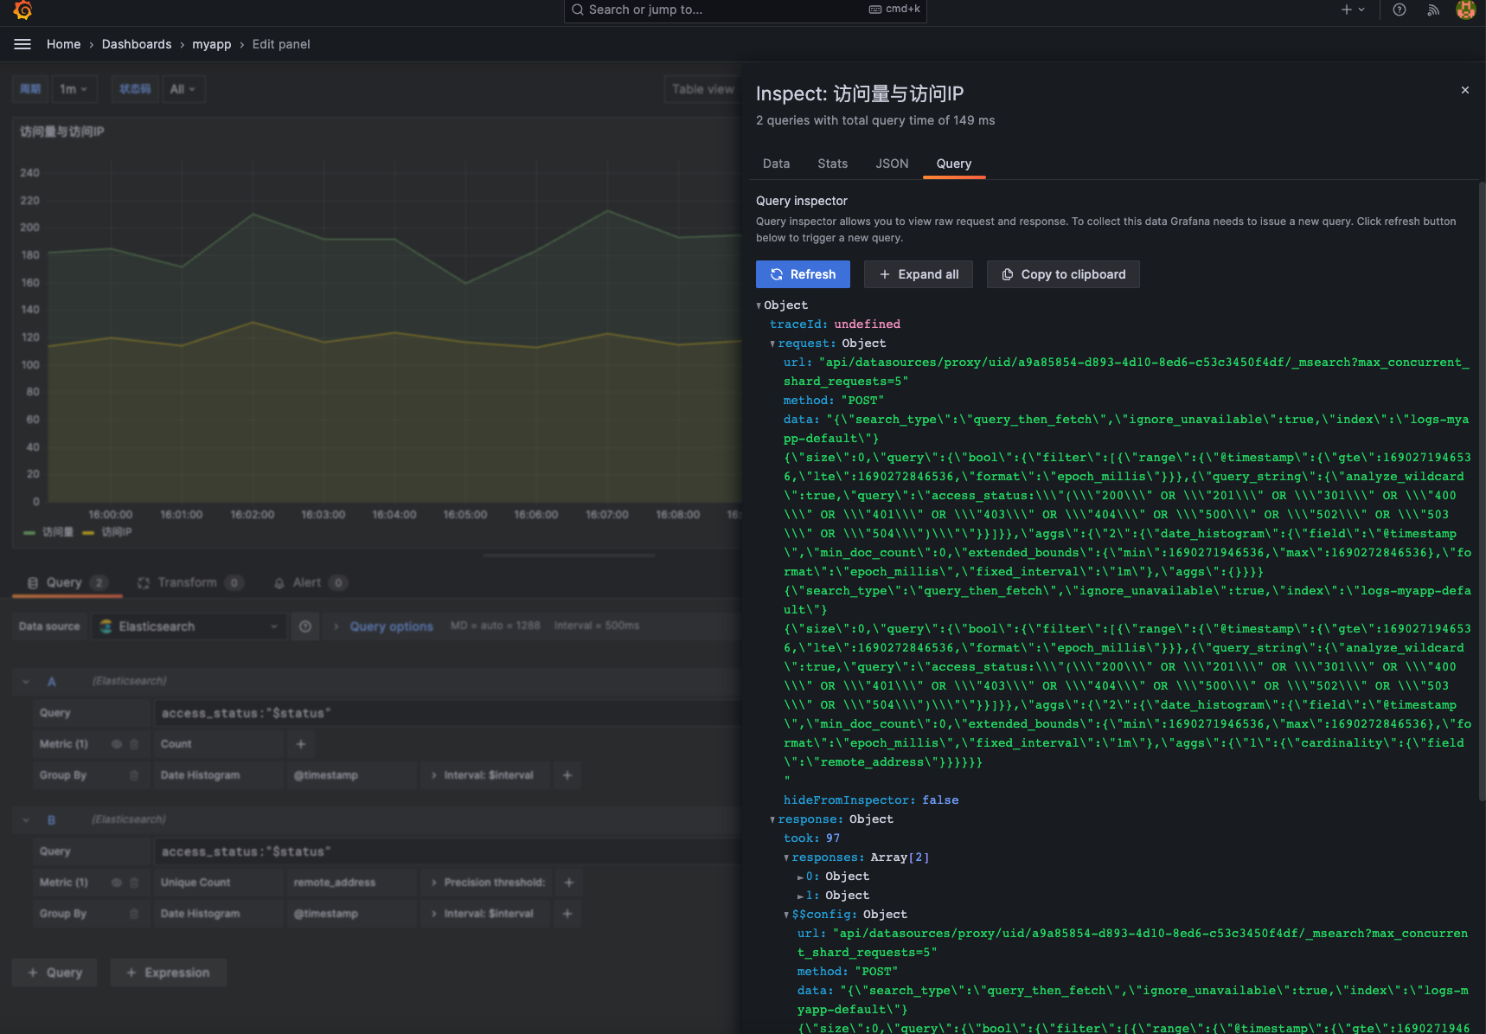Toggle the Table view switch
1486x1034 pixels.
[x=702, y=89]
